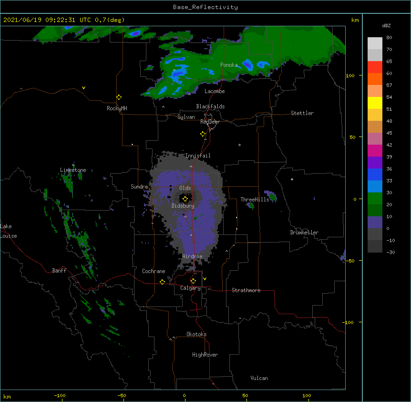Click the Base_Reflectivity title text
The height and width of the screenshot is (402, 411).
point(205,7)
